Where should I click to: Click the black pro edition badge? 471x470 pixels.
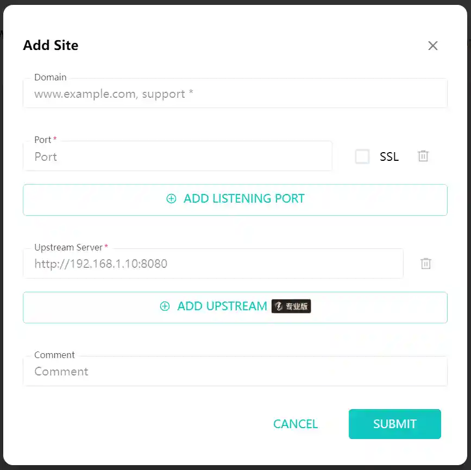pyautogui.click(x=291, y=306)
